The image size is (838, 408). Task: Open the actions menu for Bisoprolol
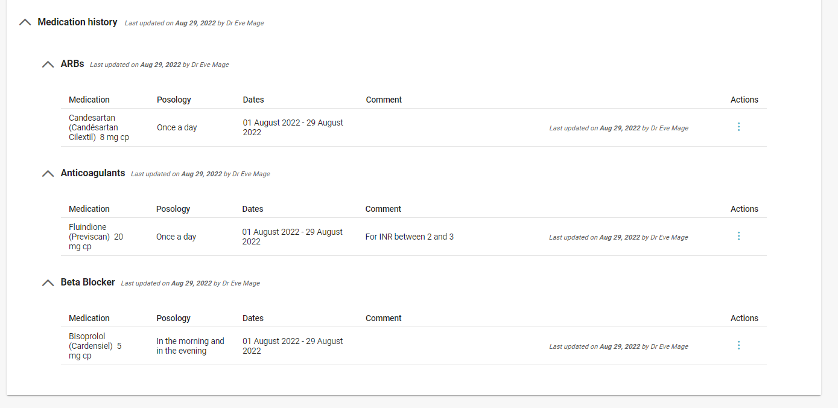(739, 345)
